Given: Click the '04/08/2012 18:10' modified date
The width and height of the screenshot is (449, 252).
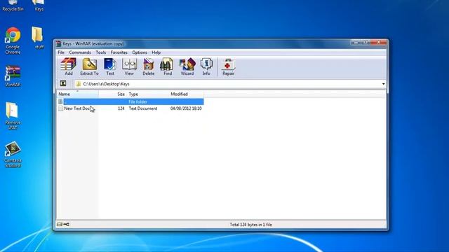Looking at the screenshot, I should click(x=186, y=108).
